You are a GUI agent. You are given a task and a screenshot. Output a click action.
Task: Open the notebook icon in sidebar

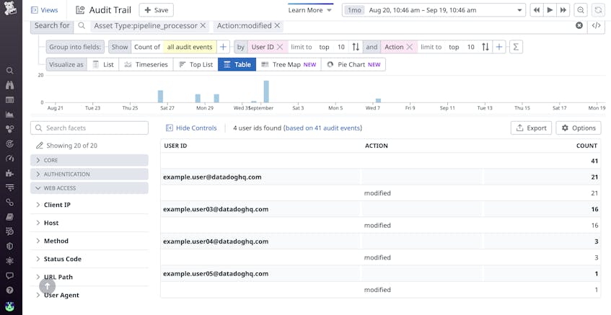click(10, 217)
